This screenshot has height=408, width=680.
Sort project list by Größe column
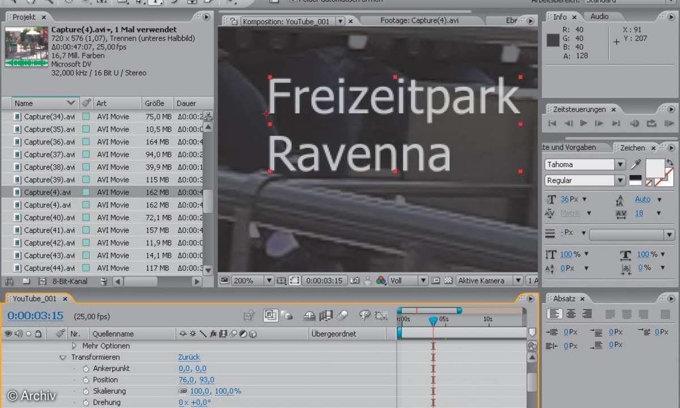157,103
